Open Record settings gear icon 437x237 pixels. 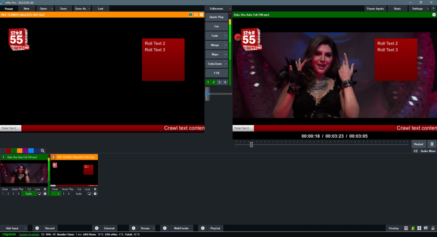[37, 228]
